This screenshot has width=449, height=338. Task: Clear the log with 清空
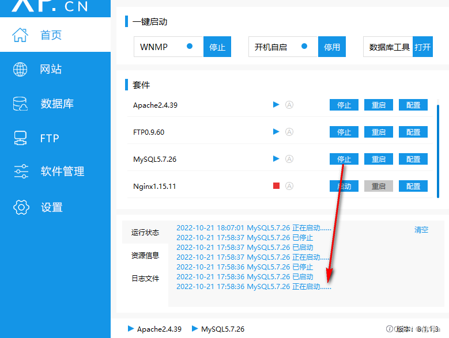point(421,230)
